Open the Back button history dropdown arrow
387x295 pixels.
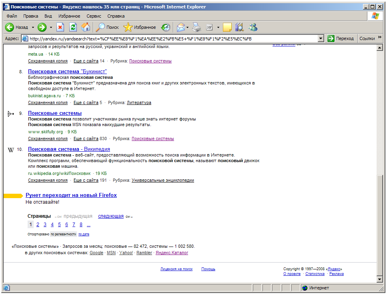point(33,27)
